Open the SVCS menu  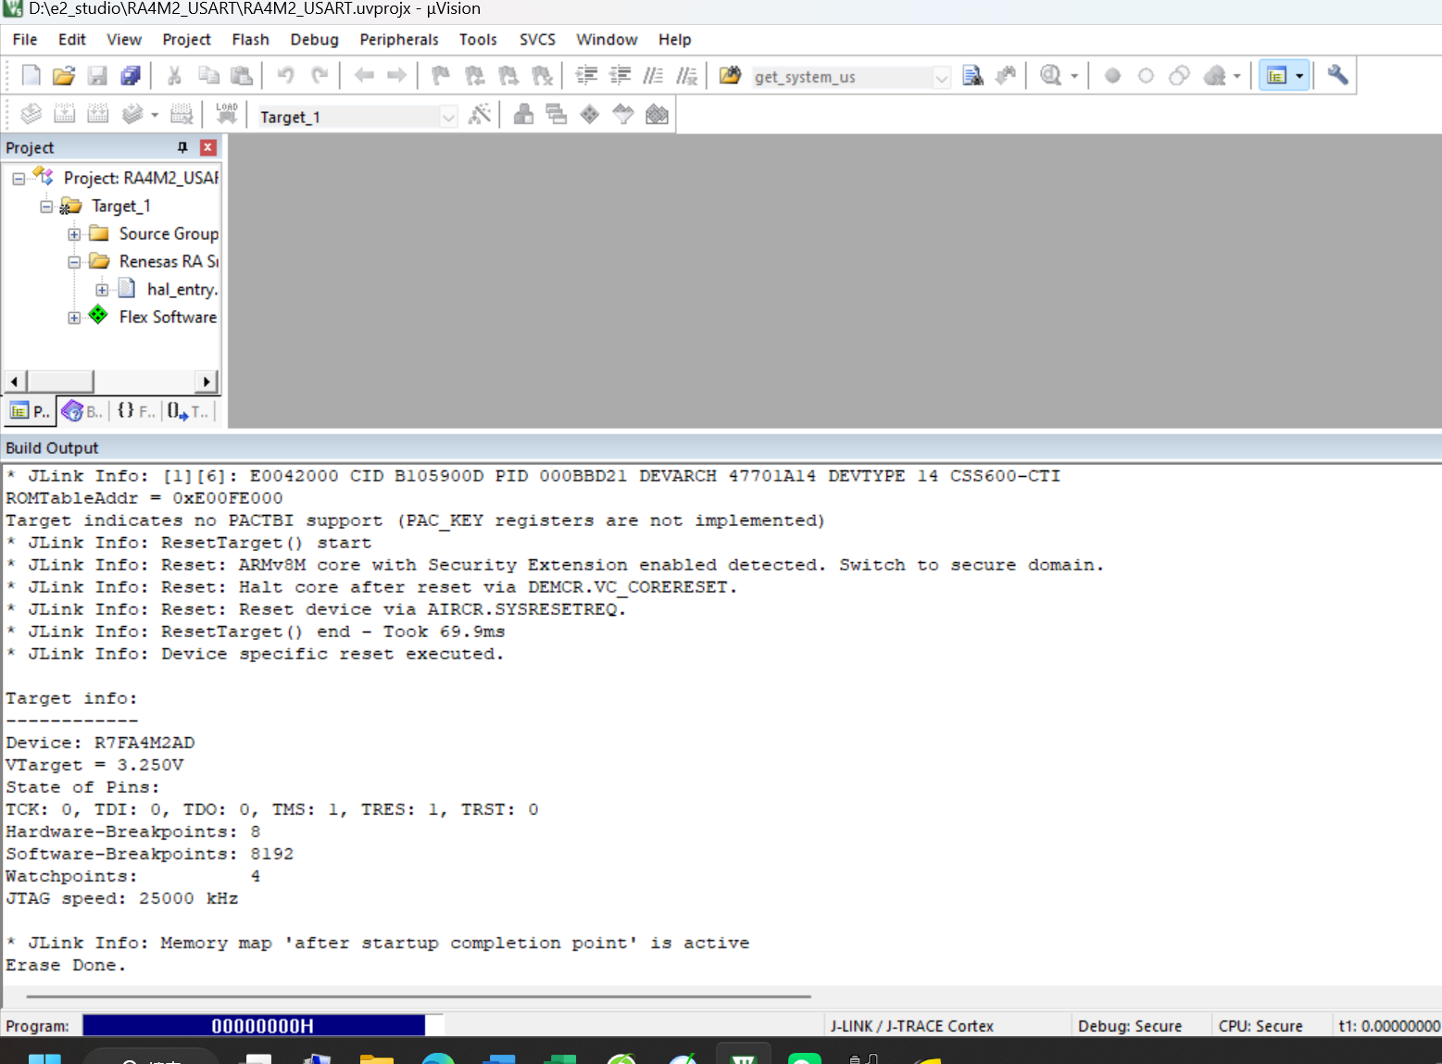[x=537, y=40]
